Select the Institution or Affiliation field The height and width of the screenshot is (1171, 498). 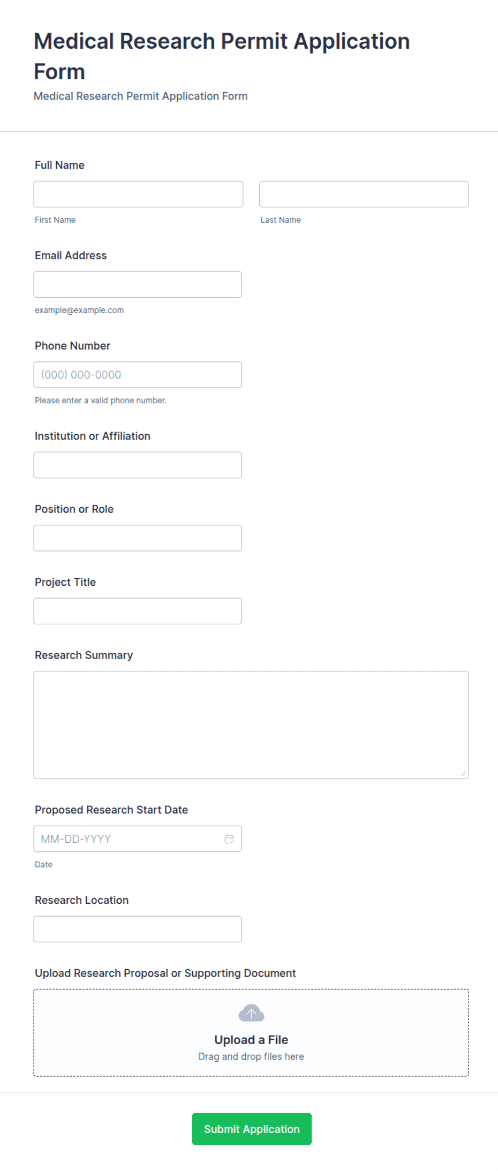click(x=138, y=465)
